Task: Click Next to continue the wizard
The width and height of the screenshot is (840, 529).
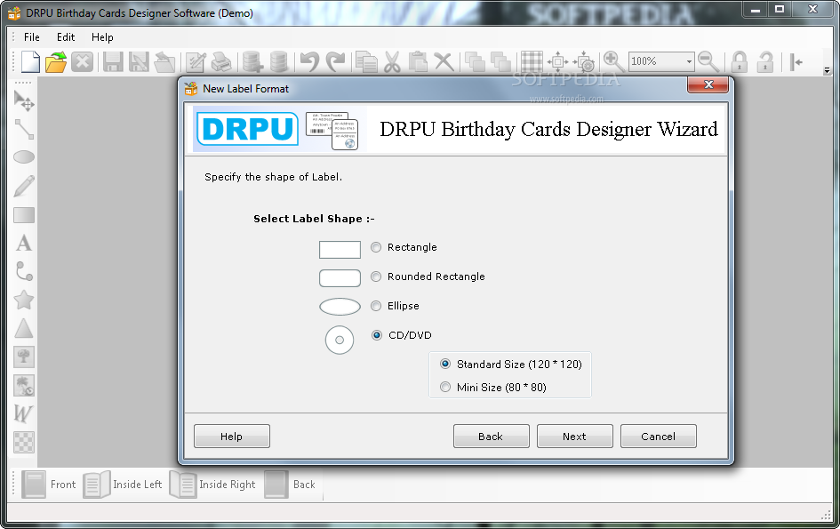Action: pyautogui.click(x=574, y=437)
